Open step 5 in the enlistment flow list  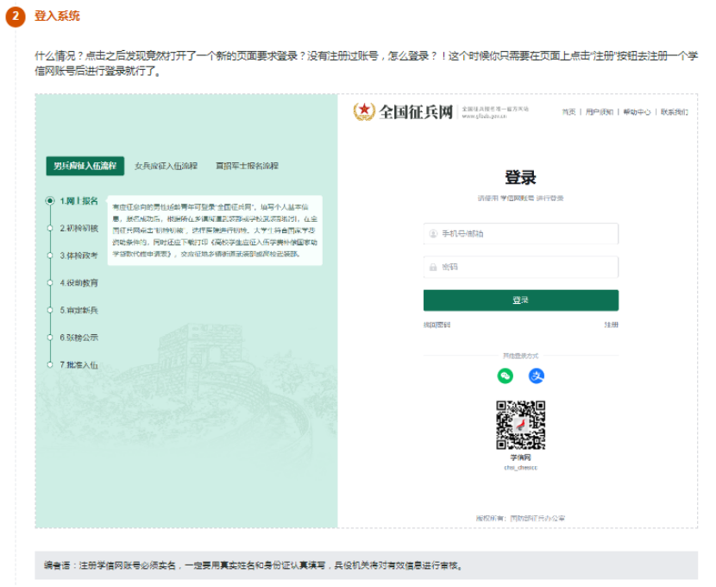(79, 310)
